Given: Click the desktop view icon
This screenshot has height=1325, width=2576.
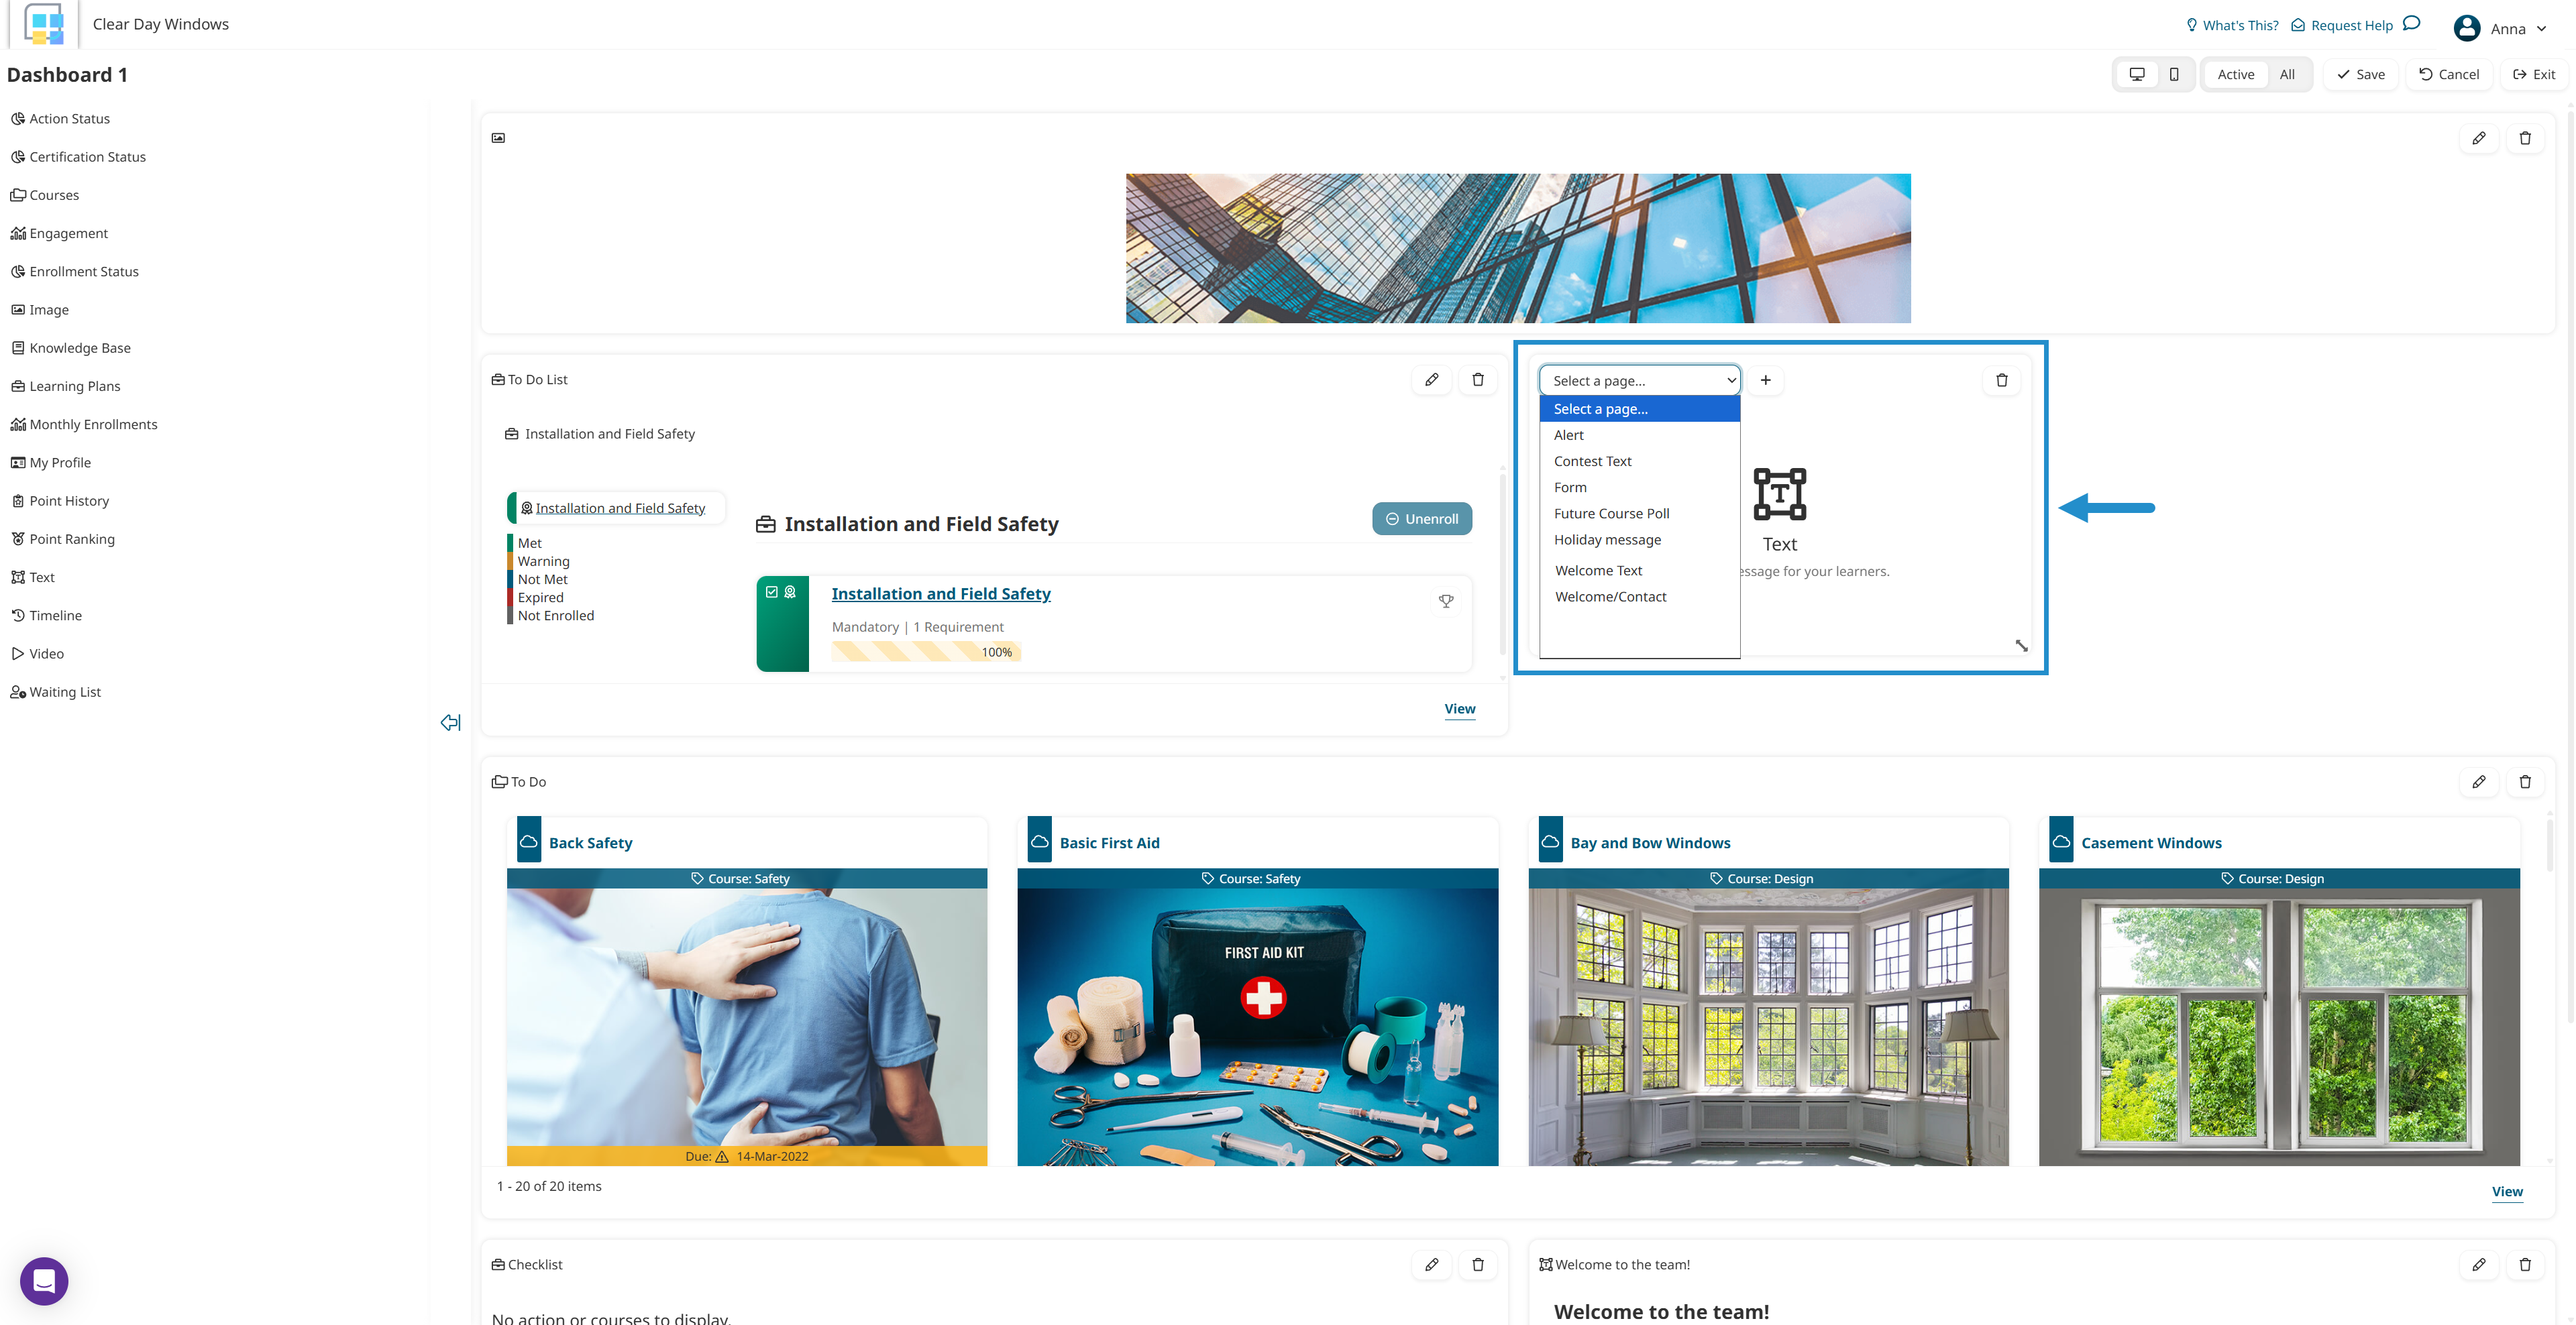Looking at the screenshot, I should point(2136,74).
